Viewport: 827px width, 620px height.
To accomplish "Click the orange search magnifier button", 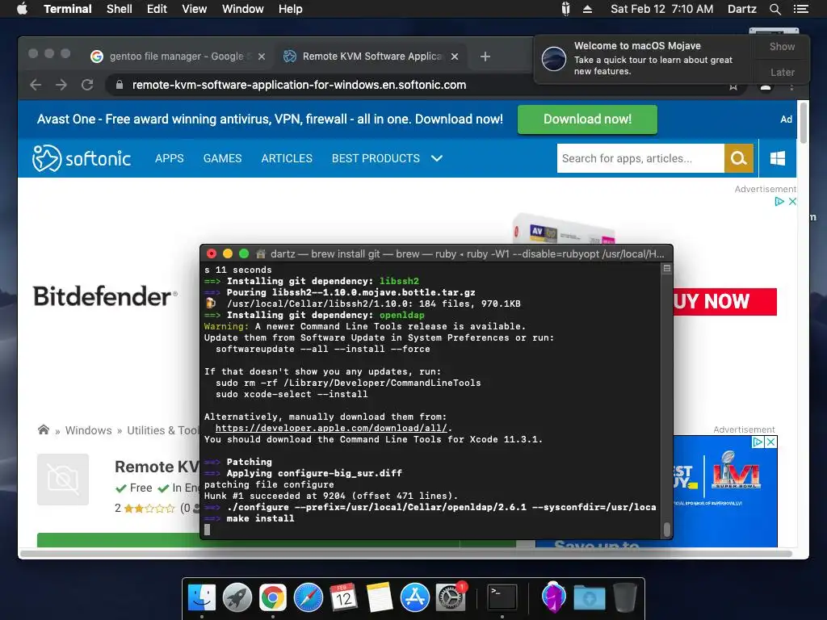I will coord(738,158).
